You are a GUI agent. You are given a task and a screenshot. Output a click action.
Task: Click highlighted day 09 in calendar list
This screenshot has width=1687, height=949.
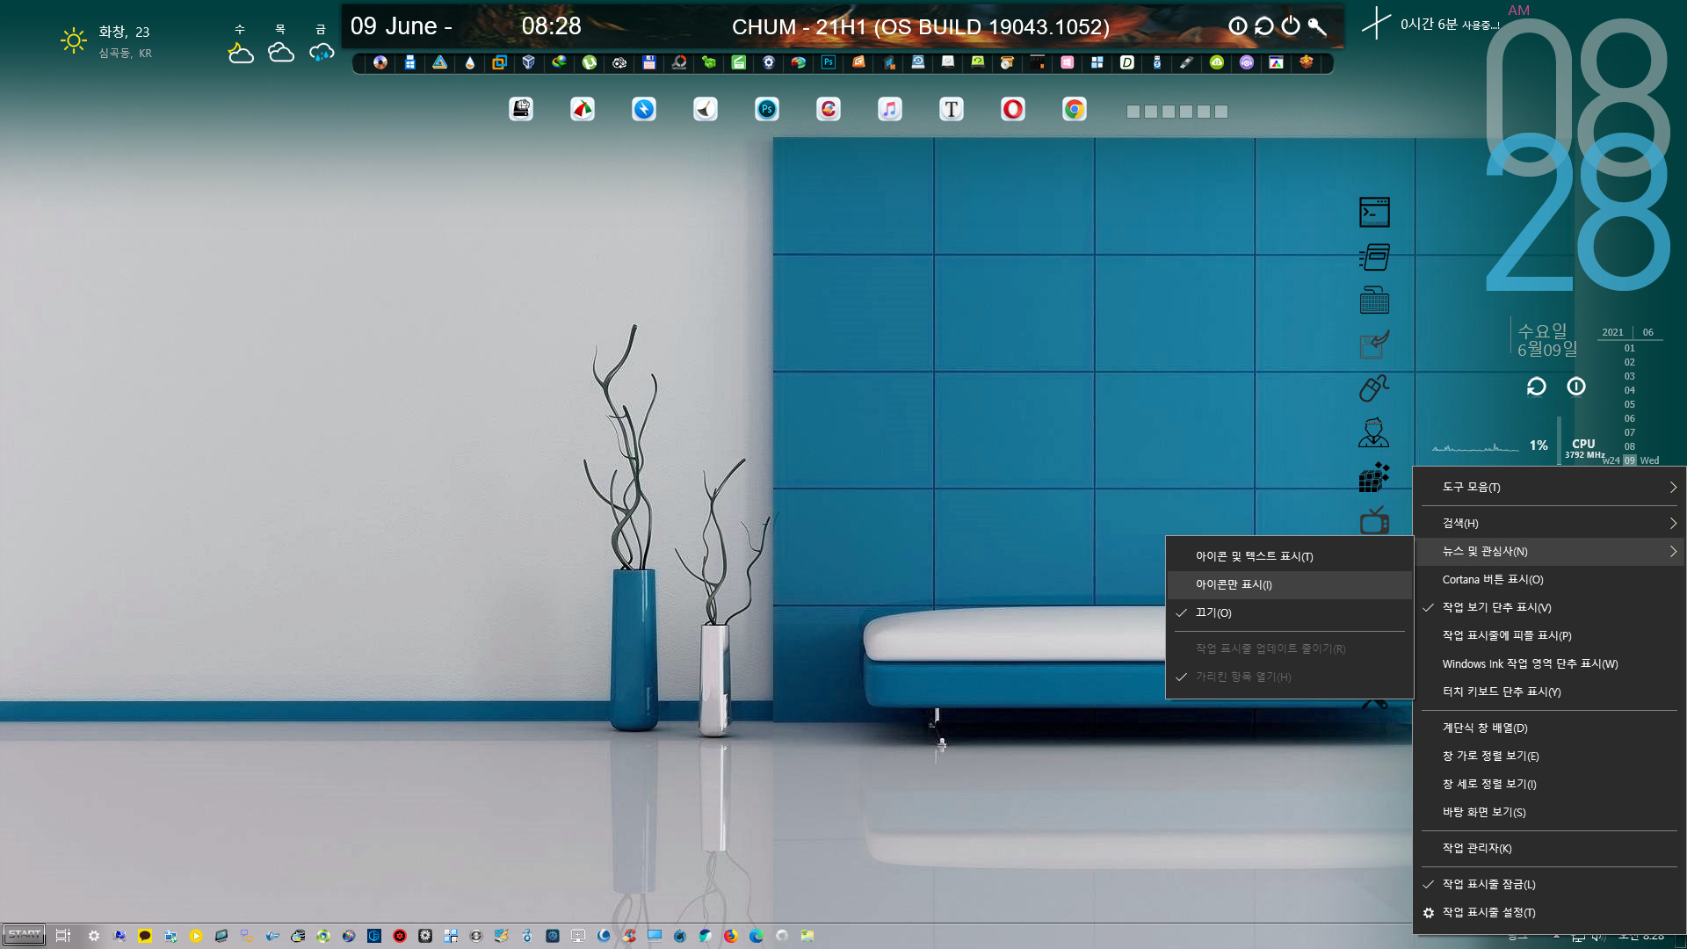click(x=1630, y=460)
